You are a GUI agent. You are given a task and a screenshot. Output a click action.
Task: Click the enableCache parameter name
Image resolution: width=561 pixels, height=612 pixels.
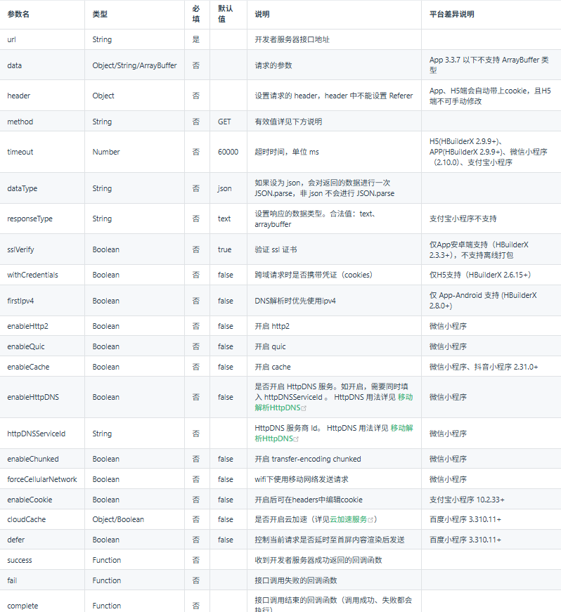point(28,367)
